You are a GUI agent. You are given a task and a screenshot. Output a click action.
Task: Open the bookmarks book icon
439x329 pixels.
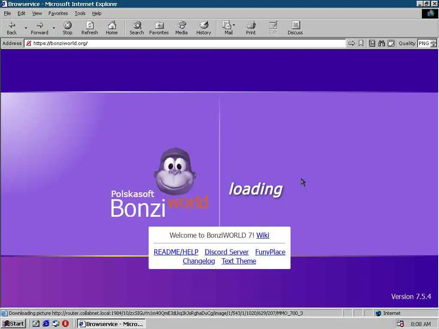pyautogui.click(x=372, y=43)
